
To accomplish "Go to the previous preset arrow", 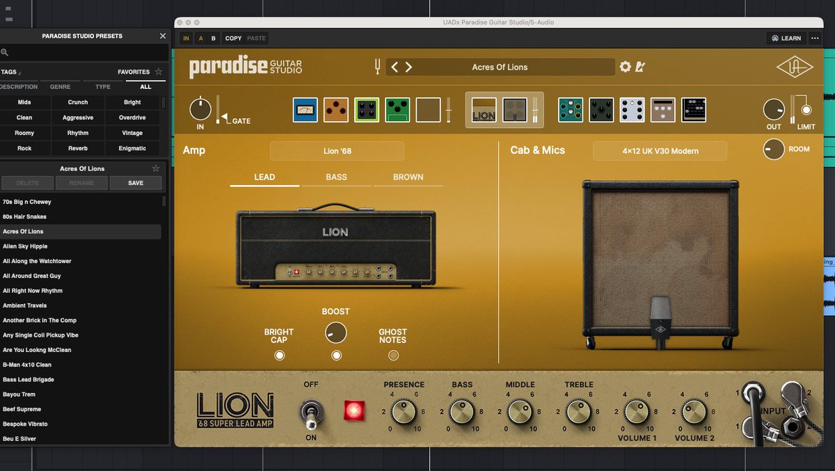I will pos(395,67).
